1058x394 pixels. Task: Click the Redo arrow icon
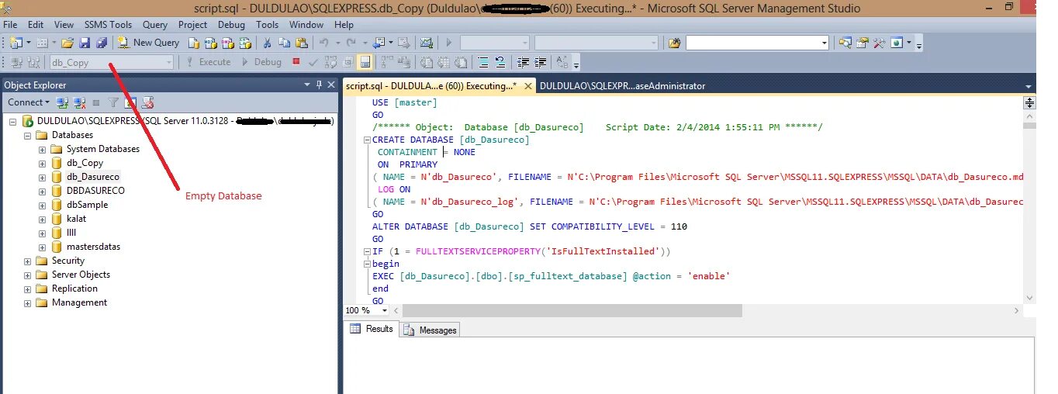coord(351,43)
